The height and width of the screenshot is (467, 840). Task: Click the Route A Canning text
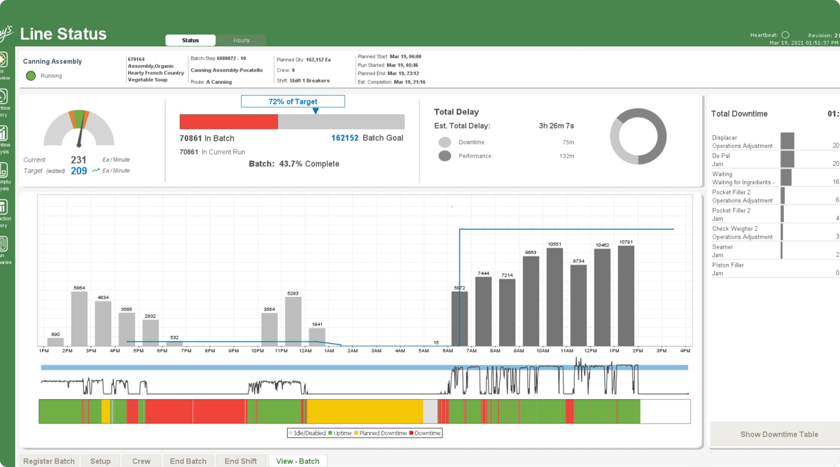click(x=211, y=82)
